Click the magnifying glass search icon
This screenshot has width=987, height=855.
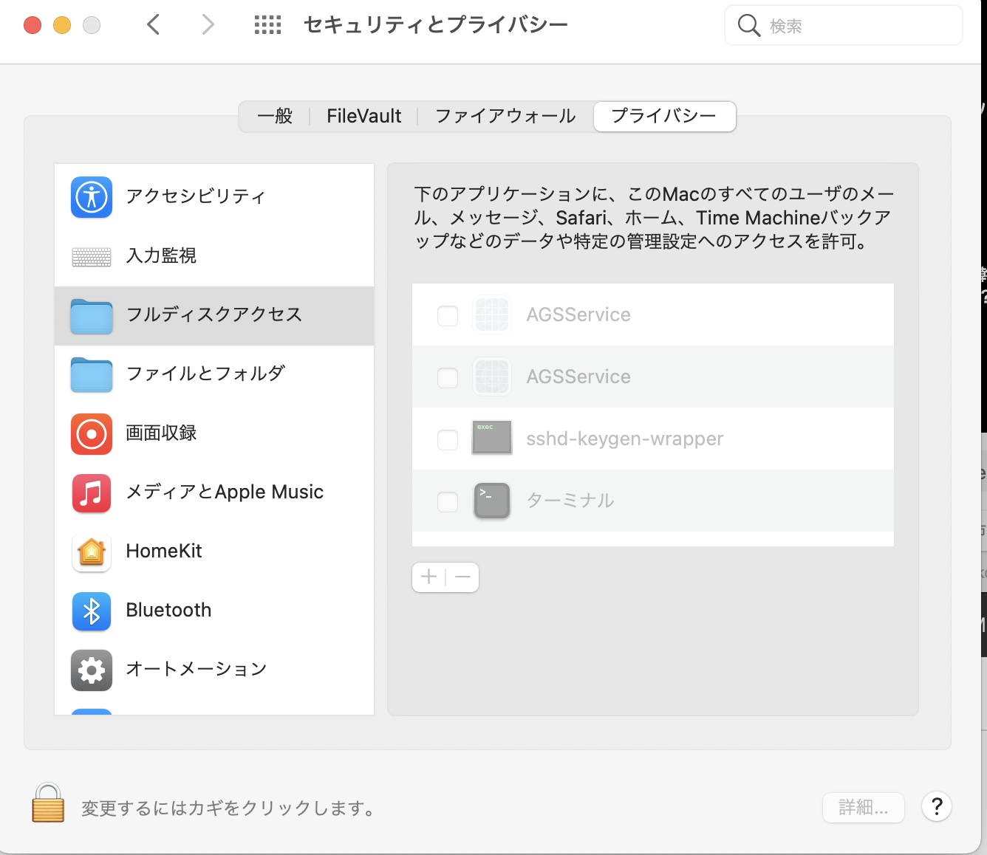(x=749, y=26)
